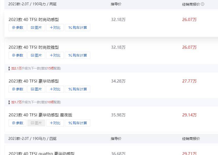Open the 参数 icon for 星夜版 trim
218x155 pixels.
pyautogui.click(x=14, y=123)
